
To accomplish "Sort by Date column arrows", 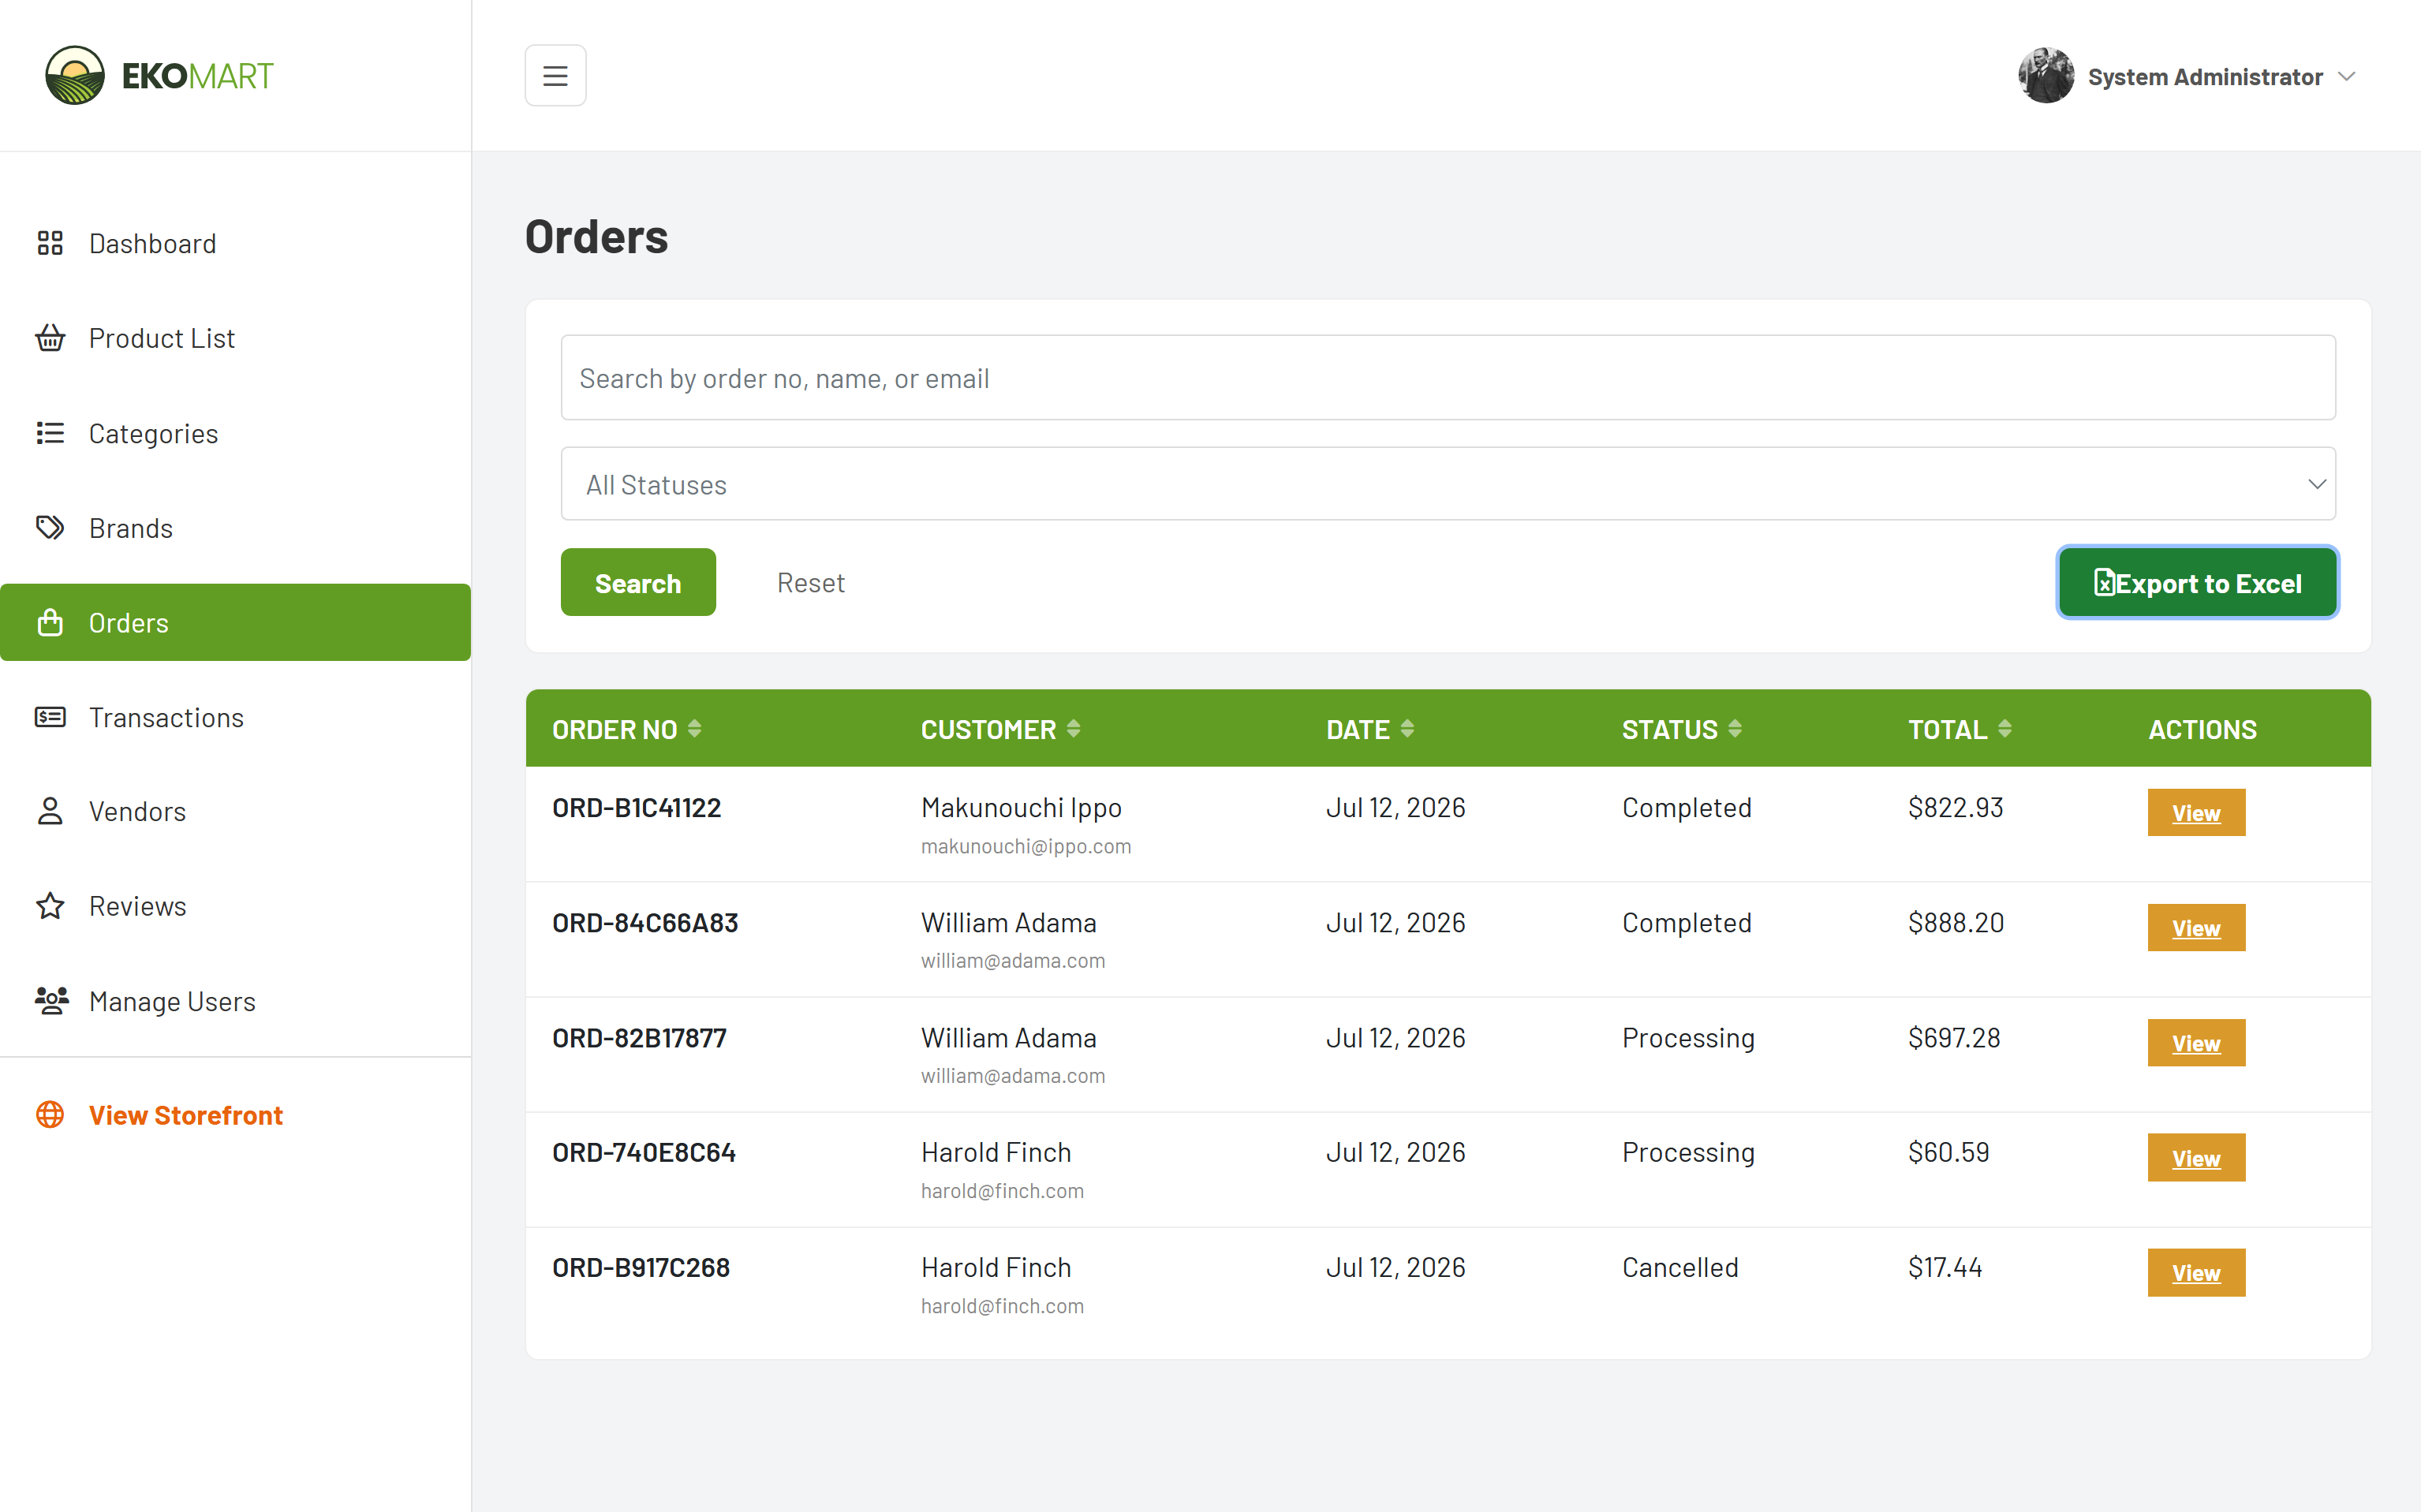I will point(1407,729).
